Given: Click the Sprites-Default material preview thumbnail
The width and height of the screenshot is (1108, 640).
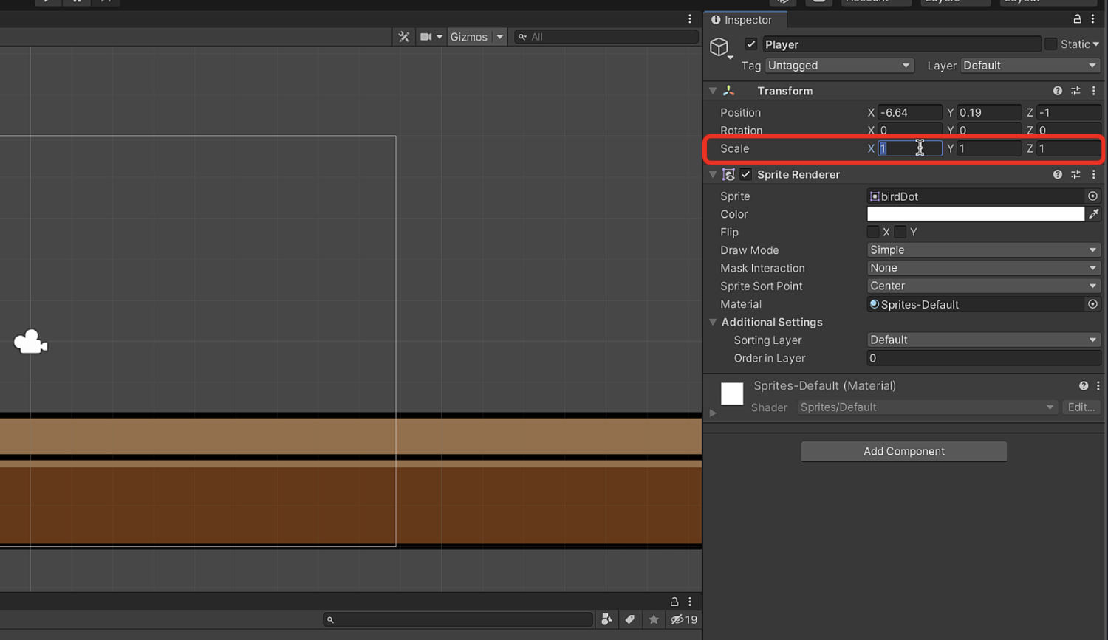Looking at the screenshot, I should point(732,393).
